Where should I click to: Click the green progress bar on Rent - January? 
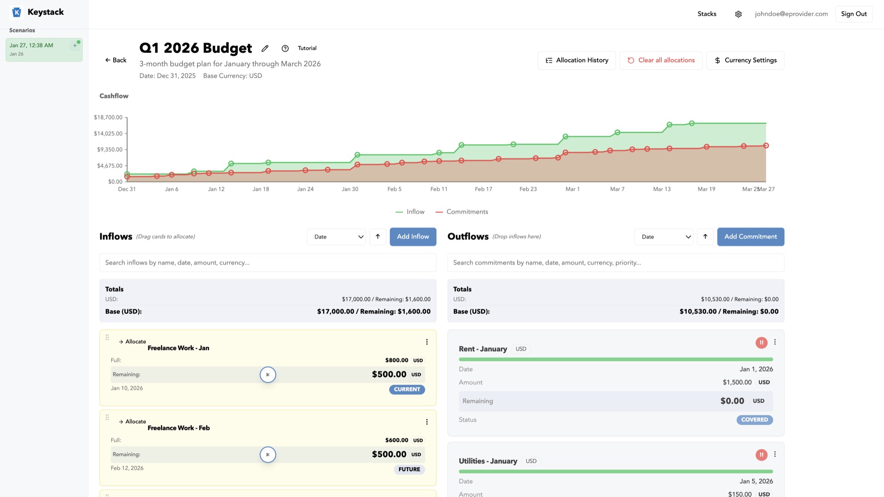pyautogui.click(x=616, y=359)
